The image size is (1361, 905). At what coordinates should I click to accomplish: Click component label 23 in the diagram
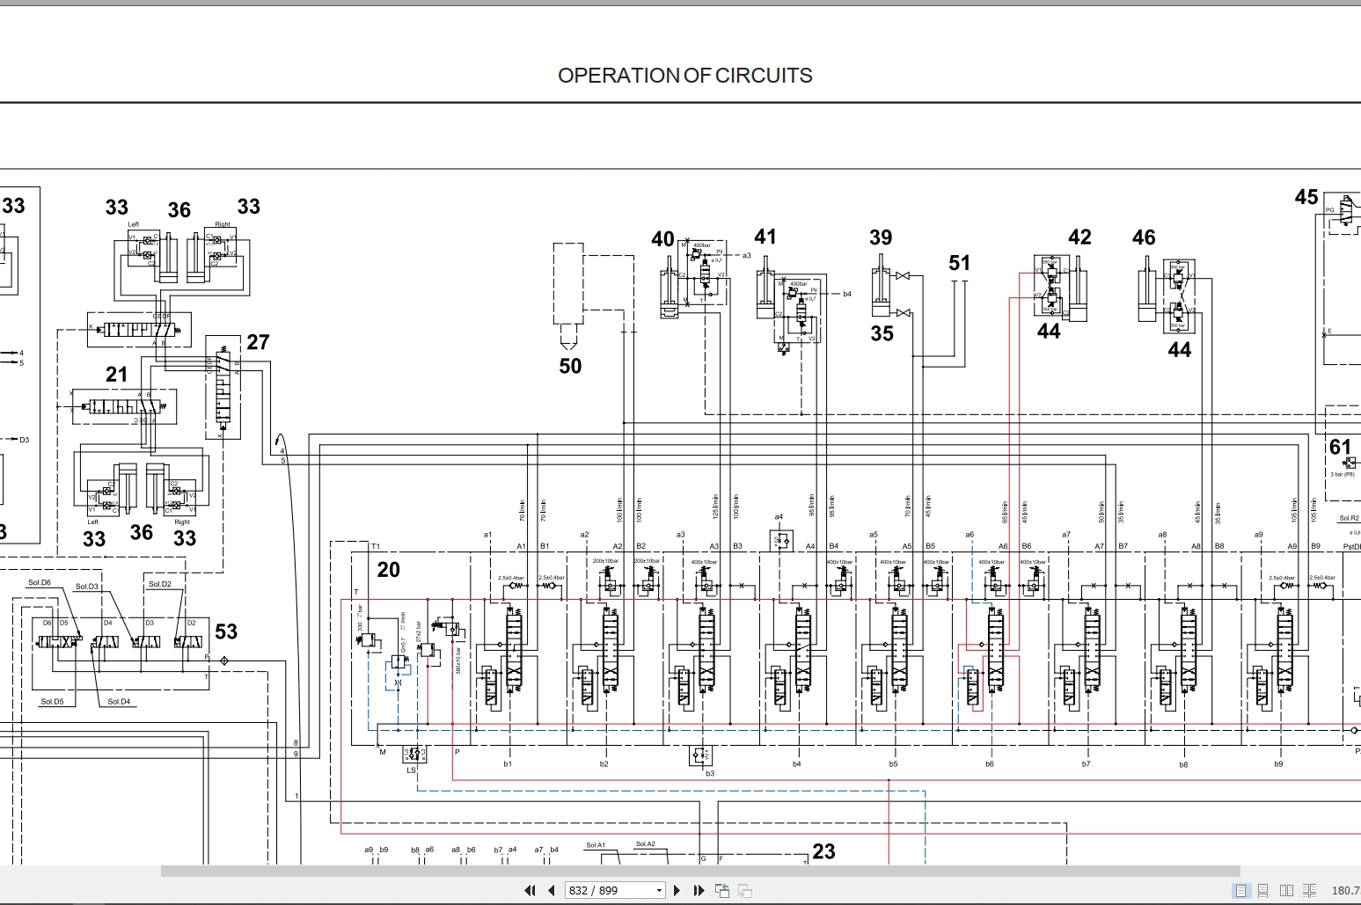click(x=823, y=851)
